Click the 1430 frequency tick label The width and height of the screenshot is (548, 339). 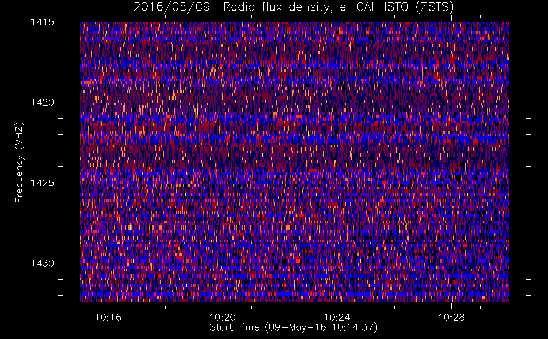coord(42,263)
